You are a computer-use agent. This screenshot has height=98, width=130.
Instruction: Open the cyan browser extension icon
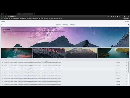point(118,16)
